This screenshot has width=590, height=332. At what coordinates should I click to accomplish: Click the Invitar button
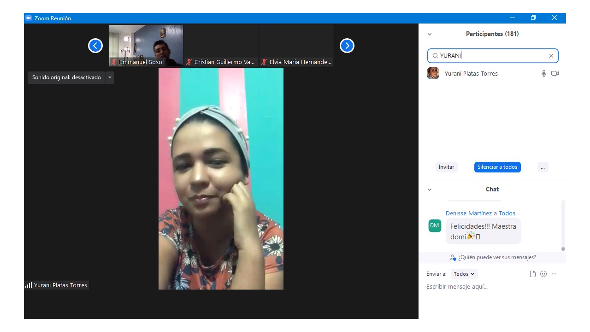coord(446,167)
